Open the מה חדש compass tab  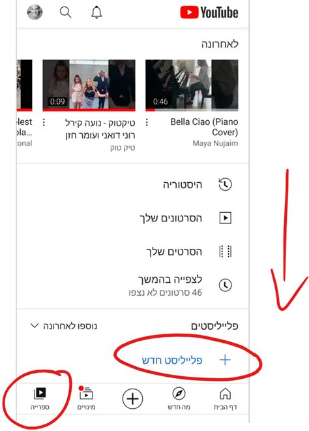[x=179, y=398]
